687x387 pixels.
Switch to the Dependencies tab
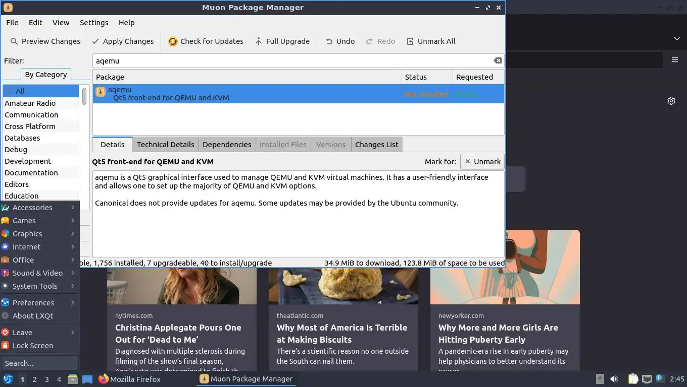[227, 145]
